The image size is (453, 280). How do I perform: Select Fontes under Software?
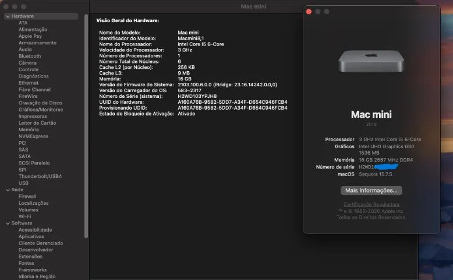[26, 263]
